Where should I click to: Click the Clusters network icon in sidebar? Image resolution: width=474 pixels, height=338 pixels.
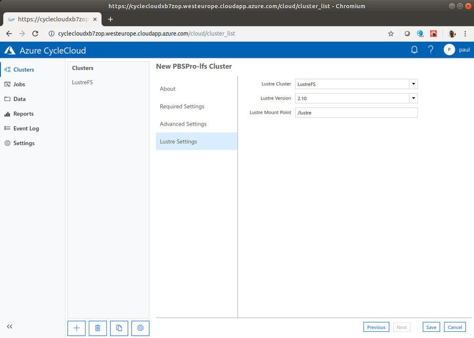pos(7,69)
